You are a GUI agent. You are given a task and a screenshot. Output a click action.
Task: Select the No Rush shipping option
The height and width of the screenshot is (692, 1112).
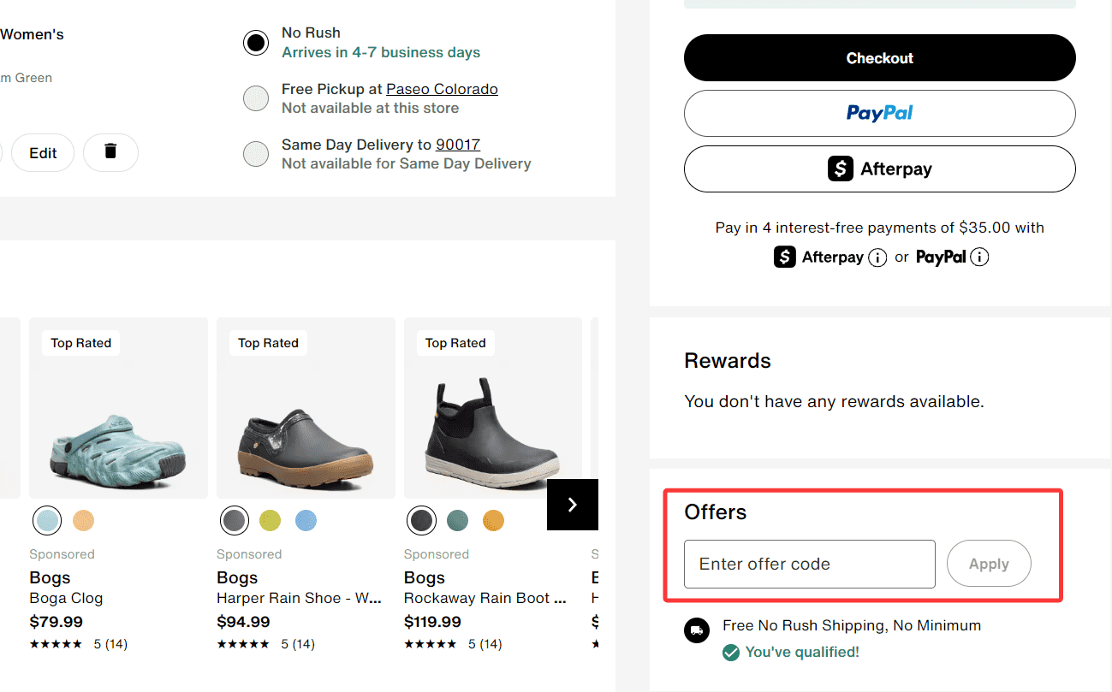point(256,43)
